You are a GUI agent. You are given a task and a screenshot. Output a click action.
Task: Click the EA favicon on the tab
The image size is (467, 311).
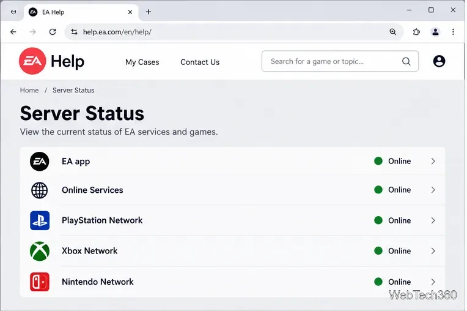click(33, 12)
